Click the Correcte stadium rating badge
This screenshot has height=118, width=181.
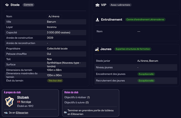point(28,5)
